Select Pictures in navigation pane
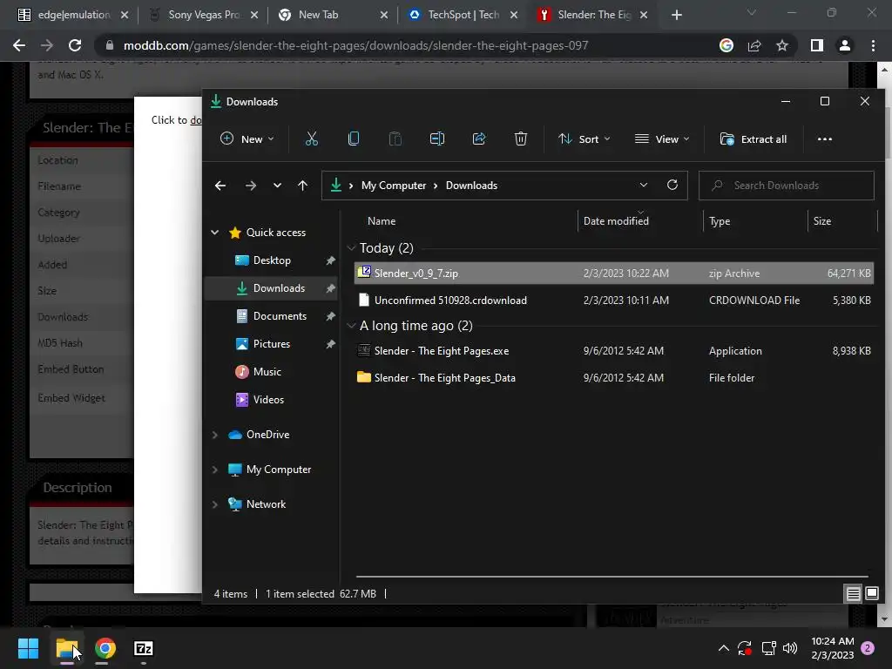892x669 pixels. coord(272,343)
